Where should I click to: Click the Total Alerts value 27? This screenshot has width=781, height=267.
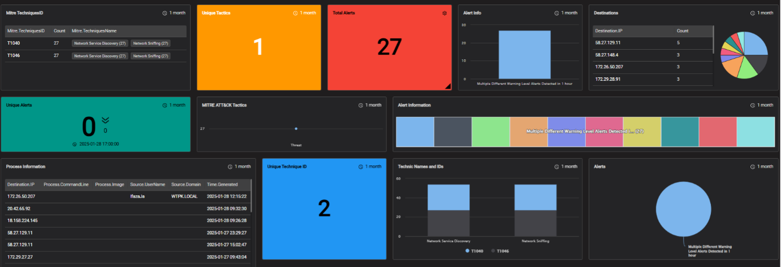tap(390, 48)
